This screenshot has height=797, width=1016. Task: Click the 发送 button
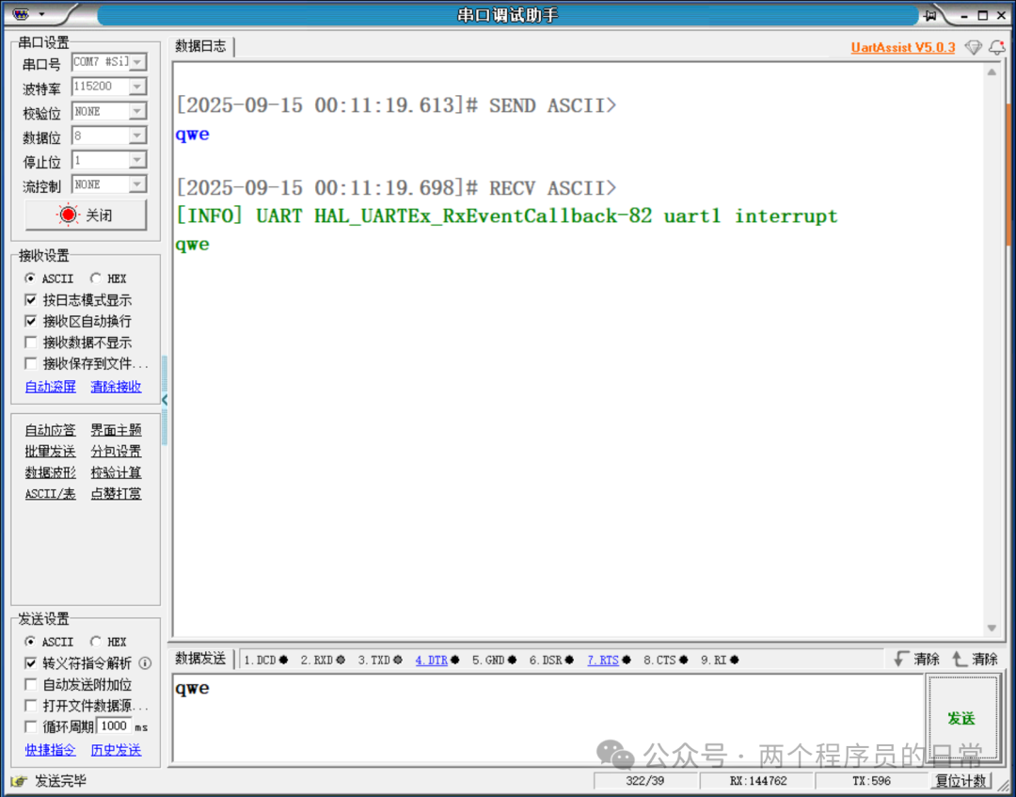pos(961,718)
